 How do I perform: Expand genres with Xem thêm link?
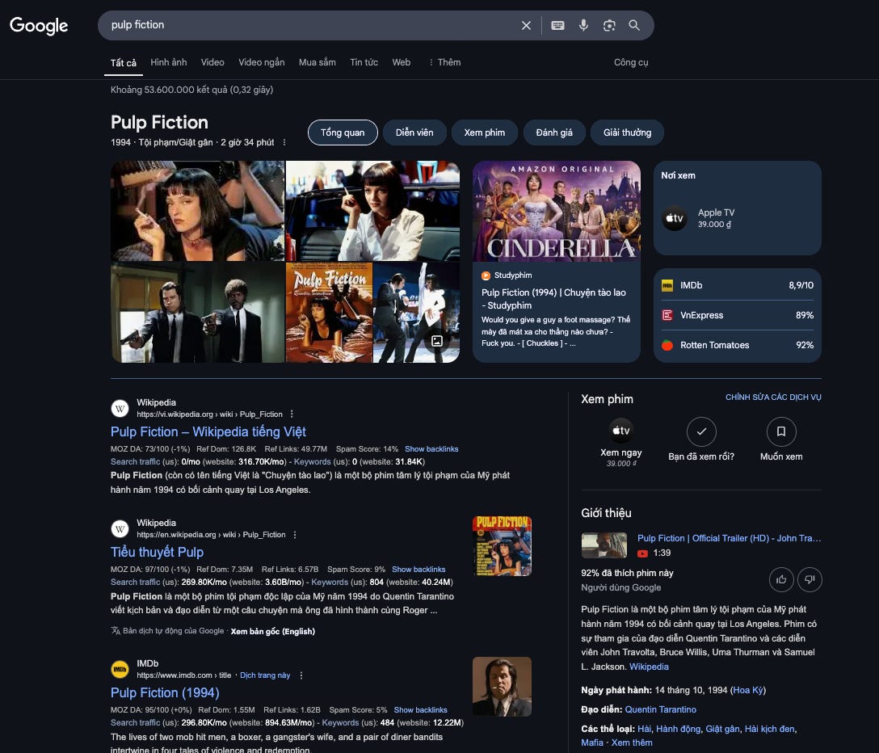632,743
